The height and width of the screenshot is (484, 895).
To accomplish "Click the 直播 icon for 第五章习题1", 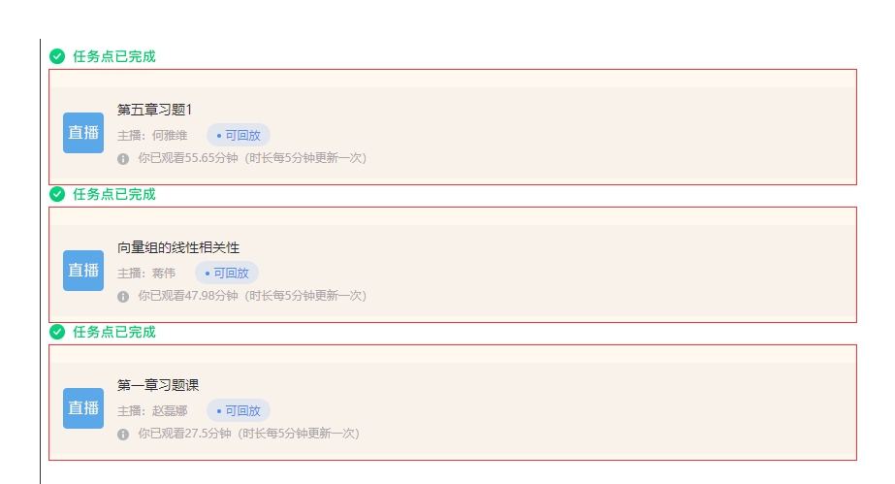I will click(83, 133).
